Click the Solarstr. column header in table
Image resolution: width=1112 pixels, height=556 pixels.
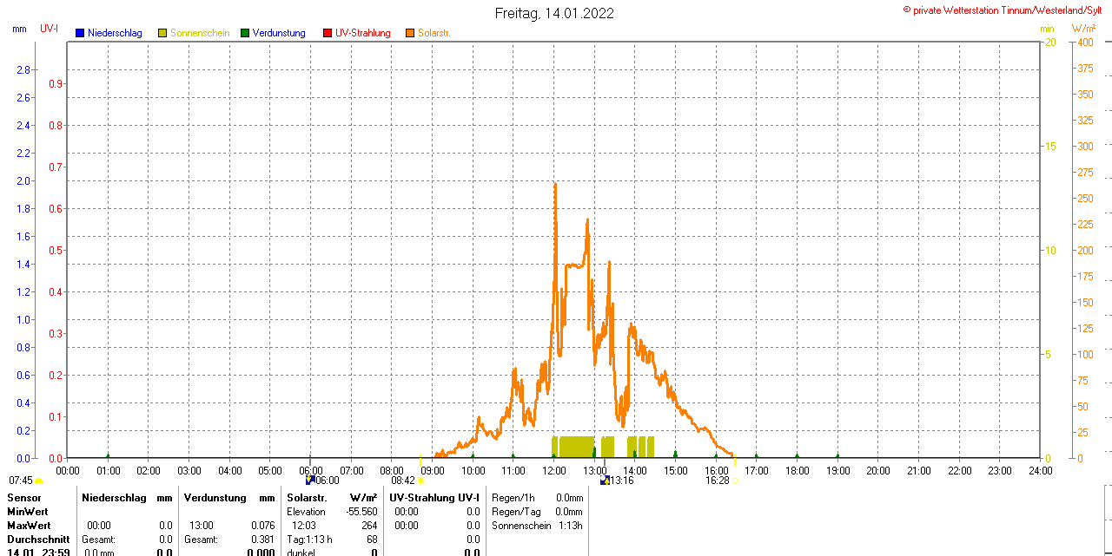point(307,498)
